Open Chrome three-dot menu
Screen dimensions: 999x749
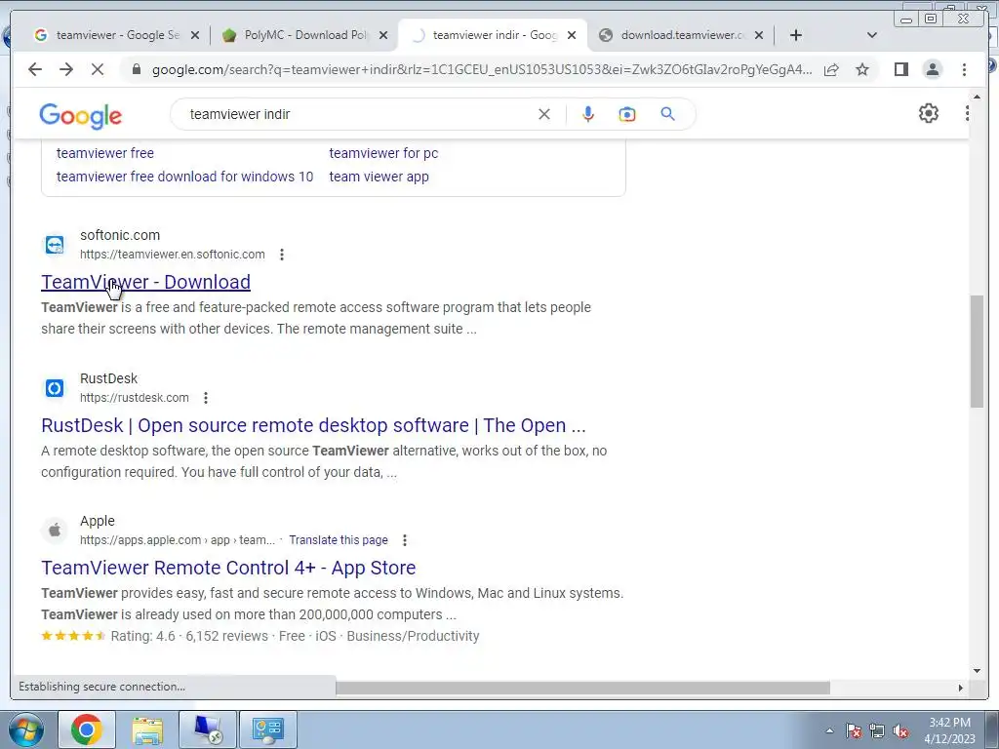coord(965,69)
